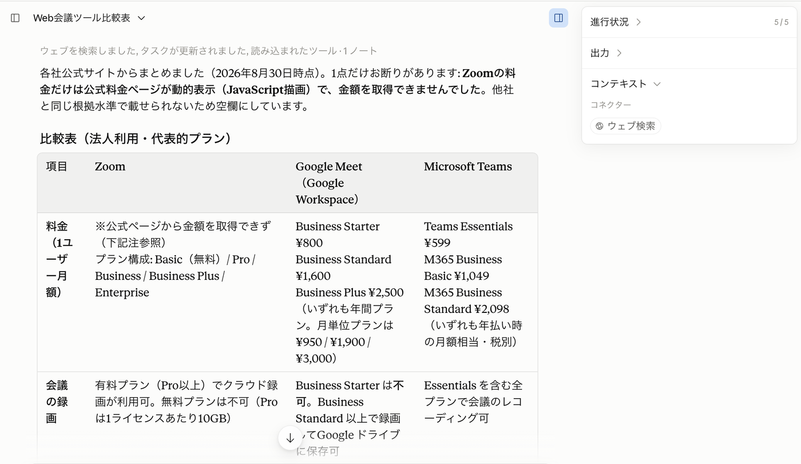The height and width of the screenshot is (464, 801).
Task: Click the ¥950 / ¥1,900 / ¥3,000 monthly prices
Action: coord(334,350)
